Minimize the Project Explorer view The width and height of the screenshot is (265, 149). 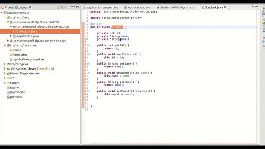pyautogui.click(x=74, y=7)
